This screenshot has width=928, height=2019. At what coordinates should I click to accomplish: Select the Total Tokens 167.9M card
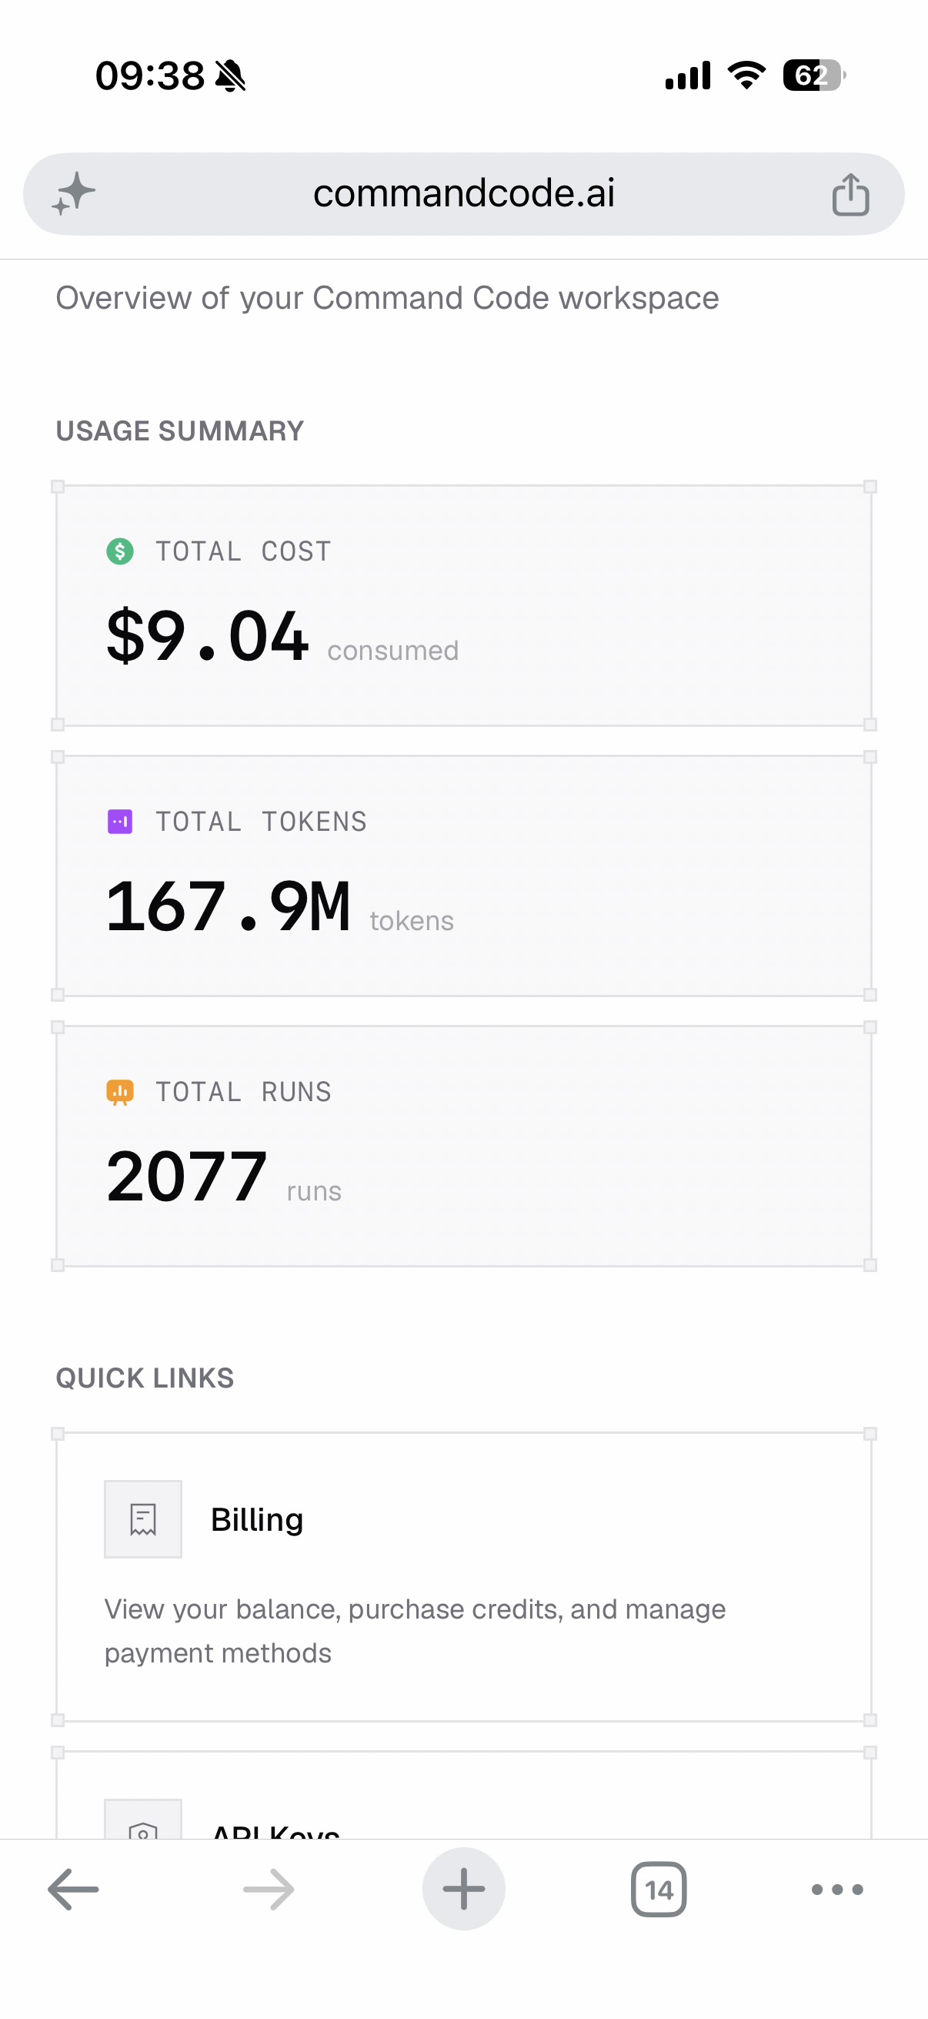463,876
